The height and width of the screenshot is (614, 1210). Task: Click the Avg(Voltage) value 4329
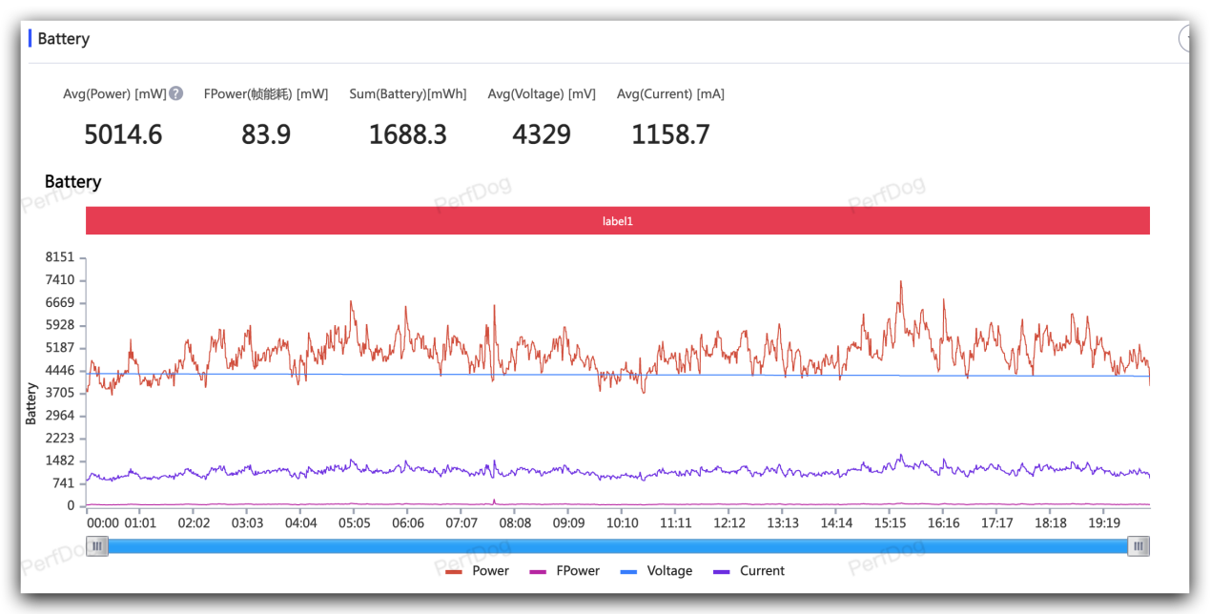[x=542, y=134]
